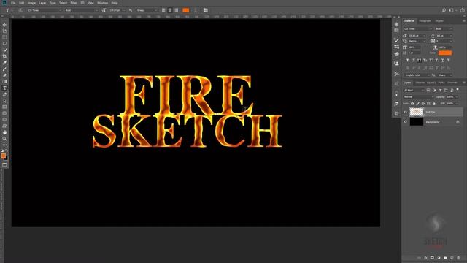Image resolution: width=467 pixels, height=263 pixels.
Task: Click Color swatch in Character panel
Action: [445, 53]
